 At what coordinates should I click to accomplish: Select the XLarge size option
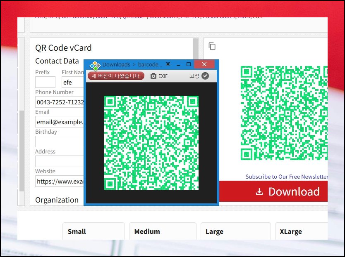coord(301,231)
